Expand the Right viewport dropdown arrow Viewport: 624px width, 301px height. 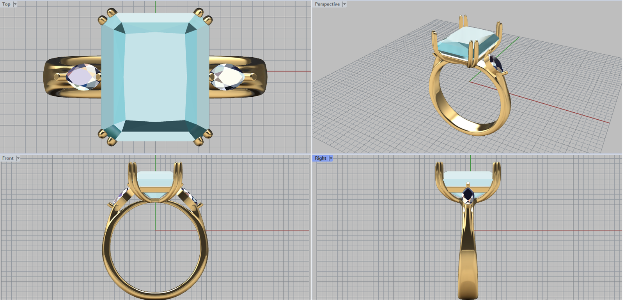pyautogui.click(x=331, y=158)
